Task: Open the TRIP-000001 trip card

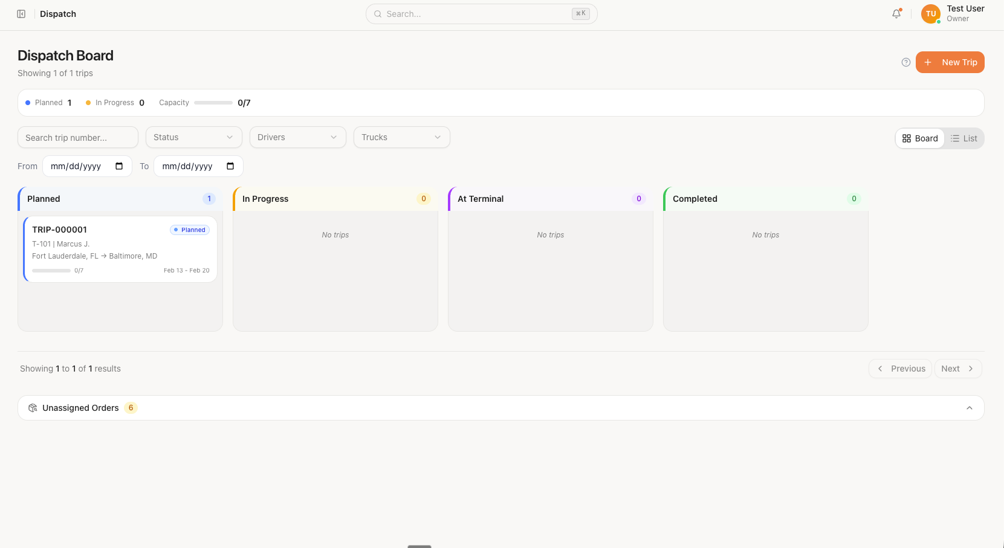Action: tap(120, 249)
